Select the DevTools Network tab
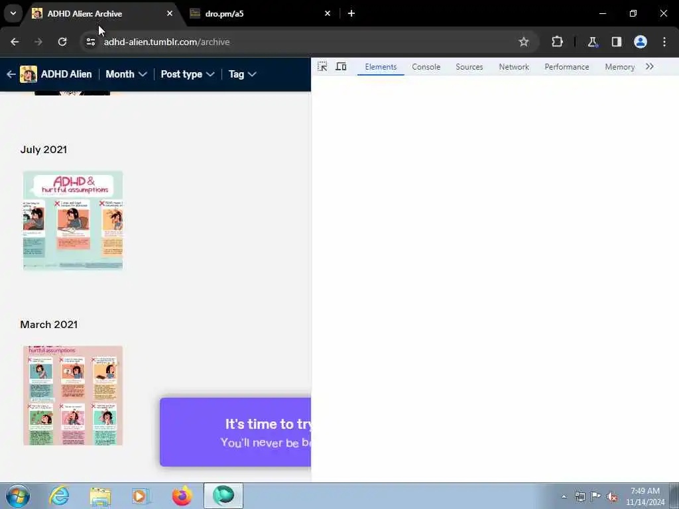This screenshot has height=509, width=679. point(514,67)
